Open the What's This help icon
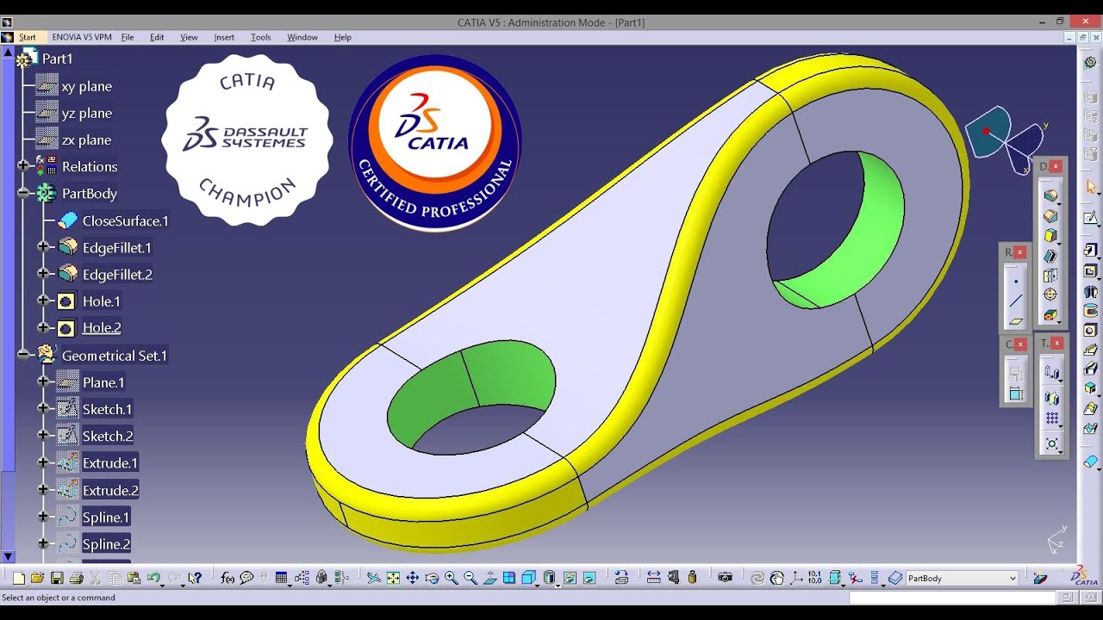Screen dimensions: 1103x620 pos(195,578)
